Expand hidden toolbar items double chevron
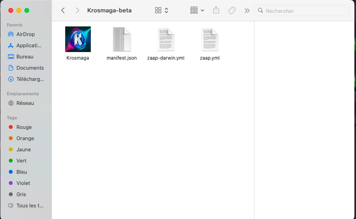 click(x=247, y=11)
